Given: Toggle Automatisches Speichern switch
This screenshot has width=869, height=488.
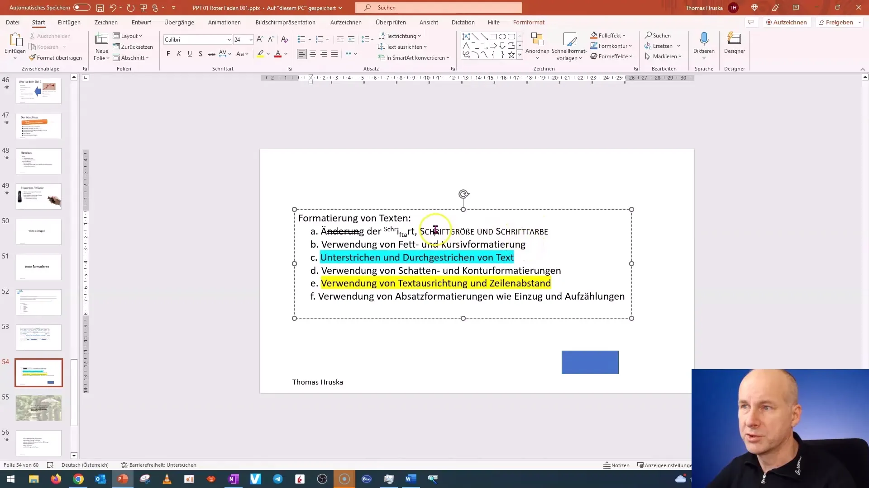Looking at the screenshot, I should pyautogui.click(x=82, y=8).
